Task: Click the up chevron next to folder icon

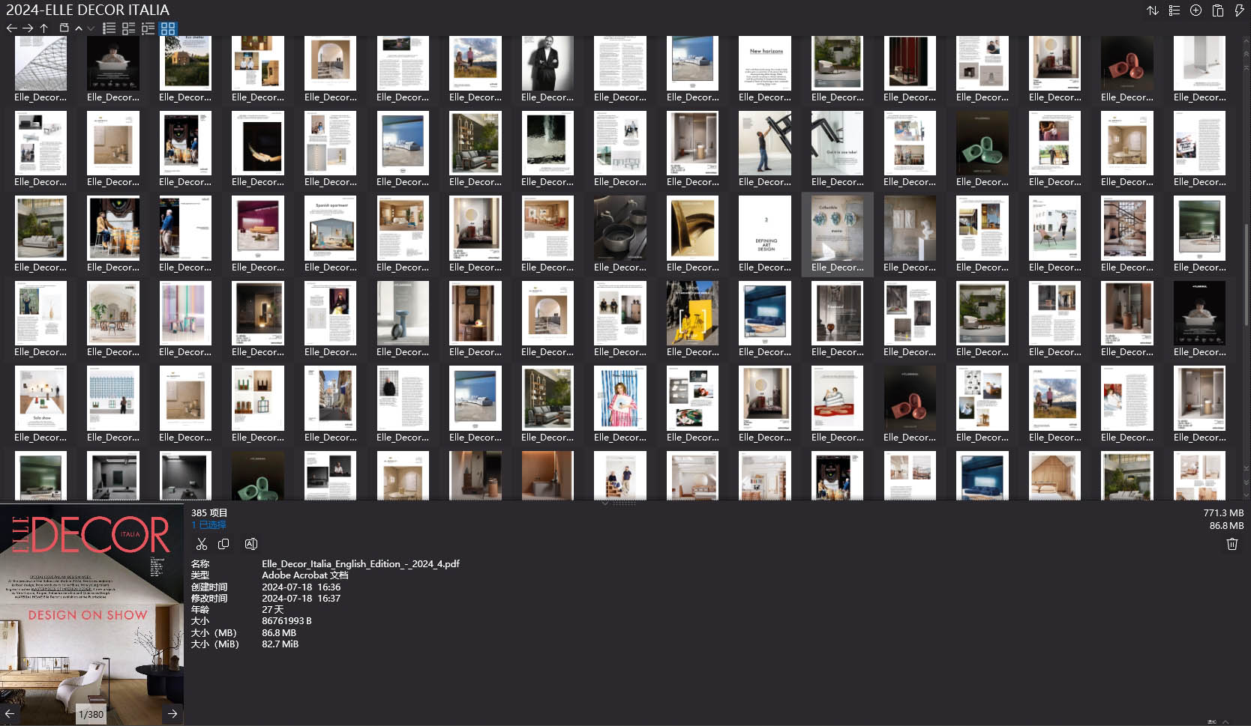Action: point(79,28)
